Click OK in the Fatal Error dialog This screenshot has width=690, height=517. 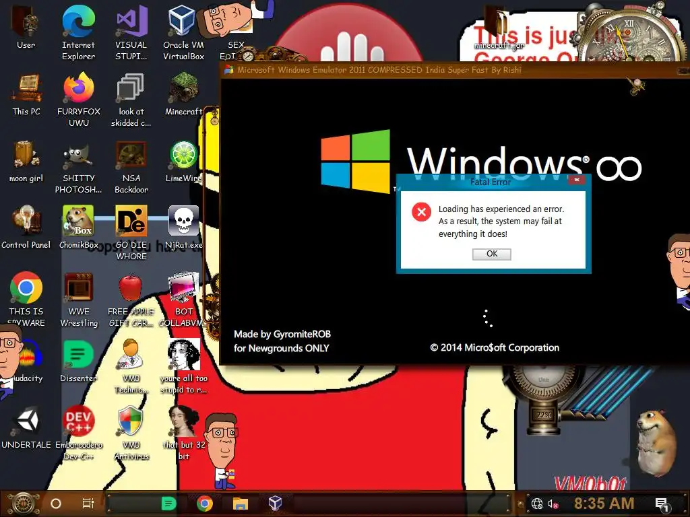[x=491, y=254]
